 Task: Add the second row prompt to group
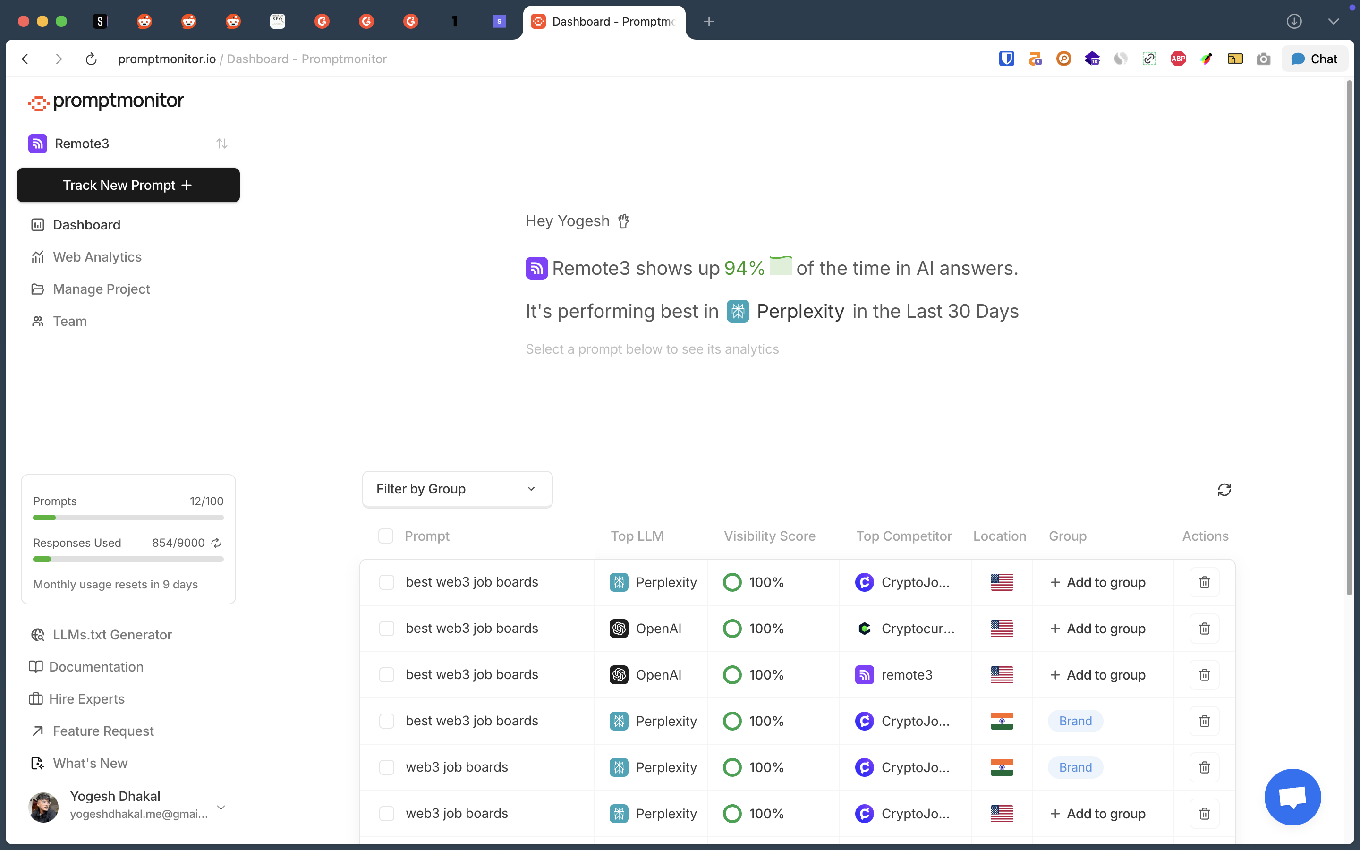click(1097, 629)
